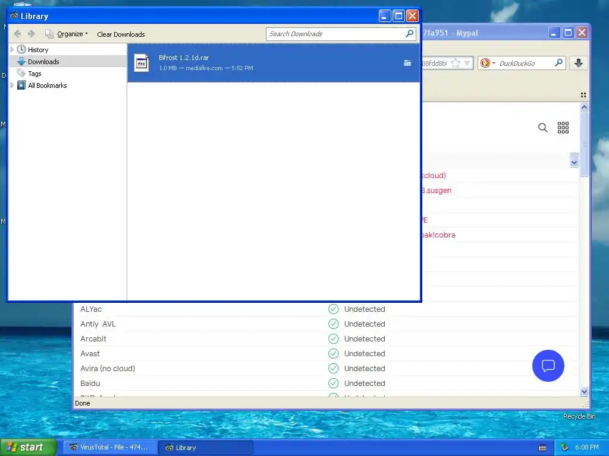Viewport: 609px width, 456px height.
Task: Switch to VirusTotal taskbar button
Action: click(x=110, y=448)
